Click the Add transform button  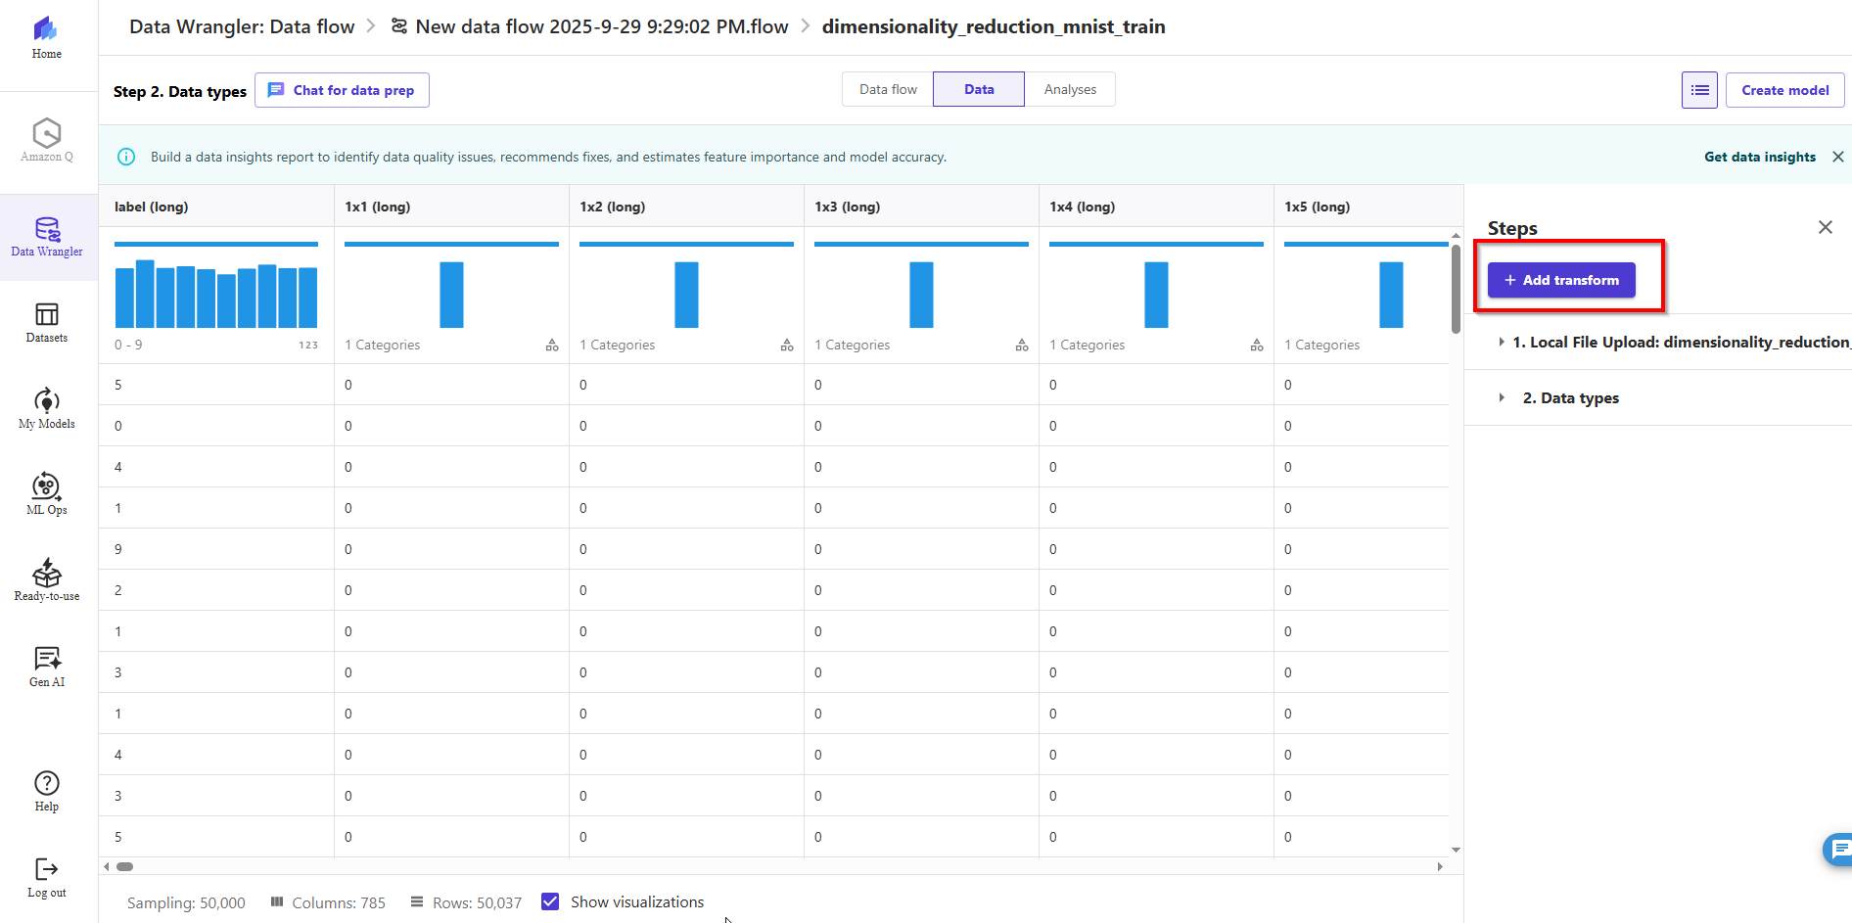click(1561, 280)
